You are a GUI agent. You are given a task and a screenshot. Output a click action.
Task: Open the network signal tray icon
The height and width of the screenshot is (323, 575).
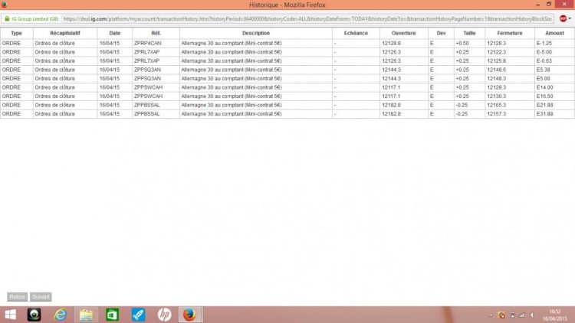coord(522,315)
